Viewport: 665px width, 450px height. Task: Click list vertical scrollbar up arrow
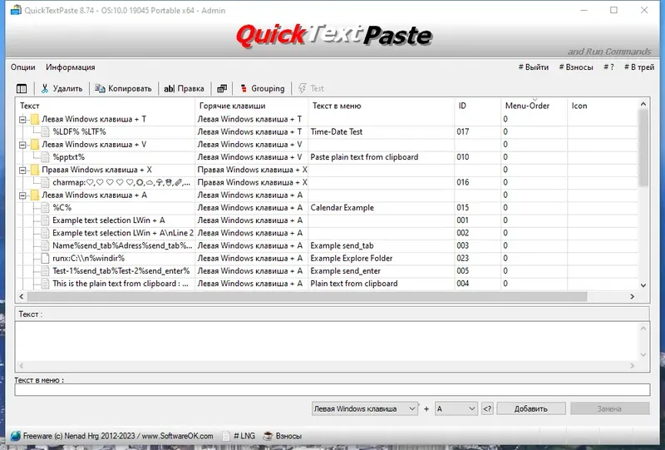[x=643, y=104]
